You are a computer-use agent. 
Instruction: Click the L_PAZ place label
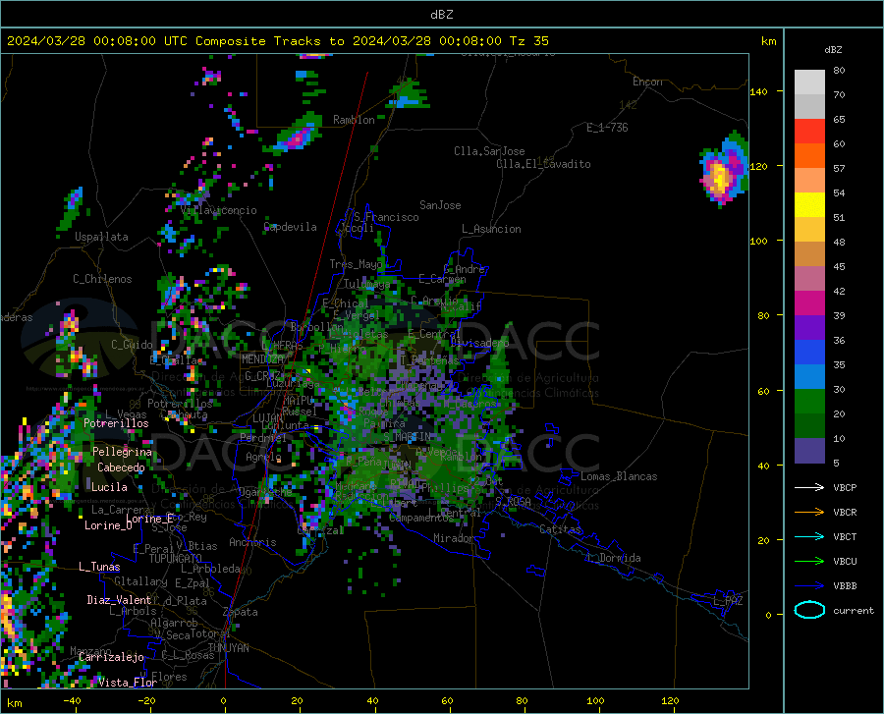pos(728,601)
